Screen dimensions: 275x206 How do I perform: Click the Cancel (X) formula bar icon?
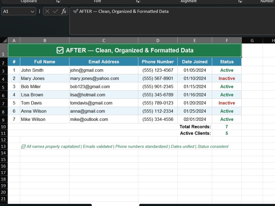click(x=47, y=11)
